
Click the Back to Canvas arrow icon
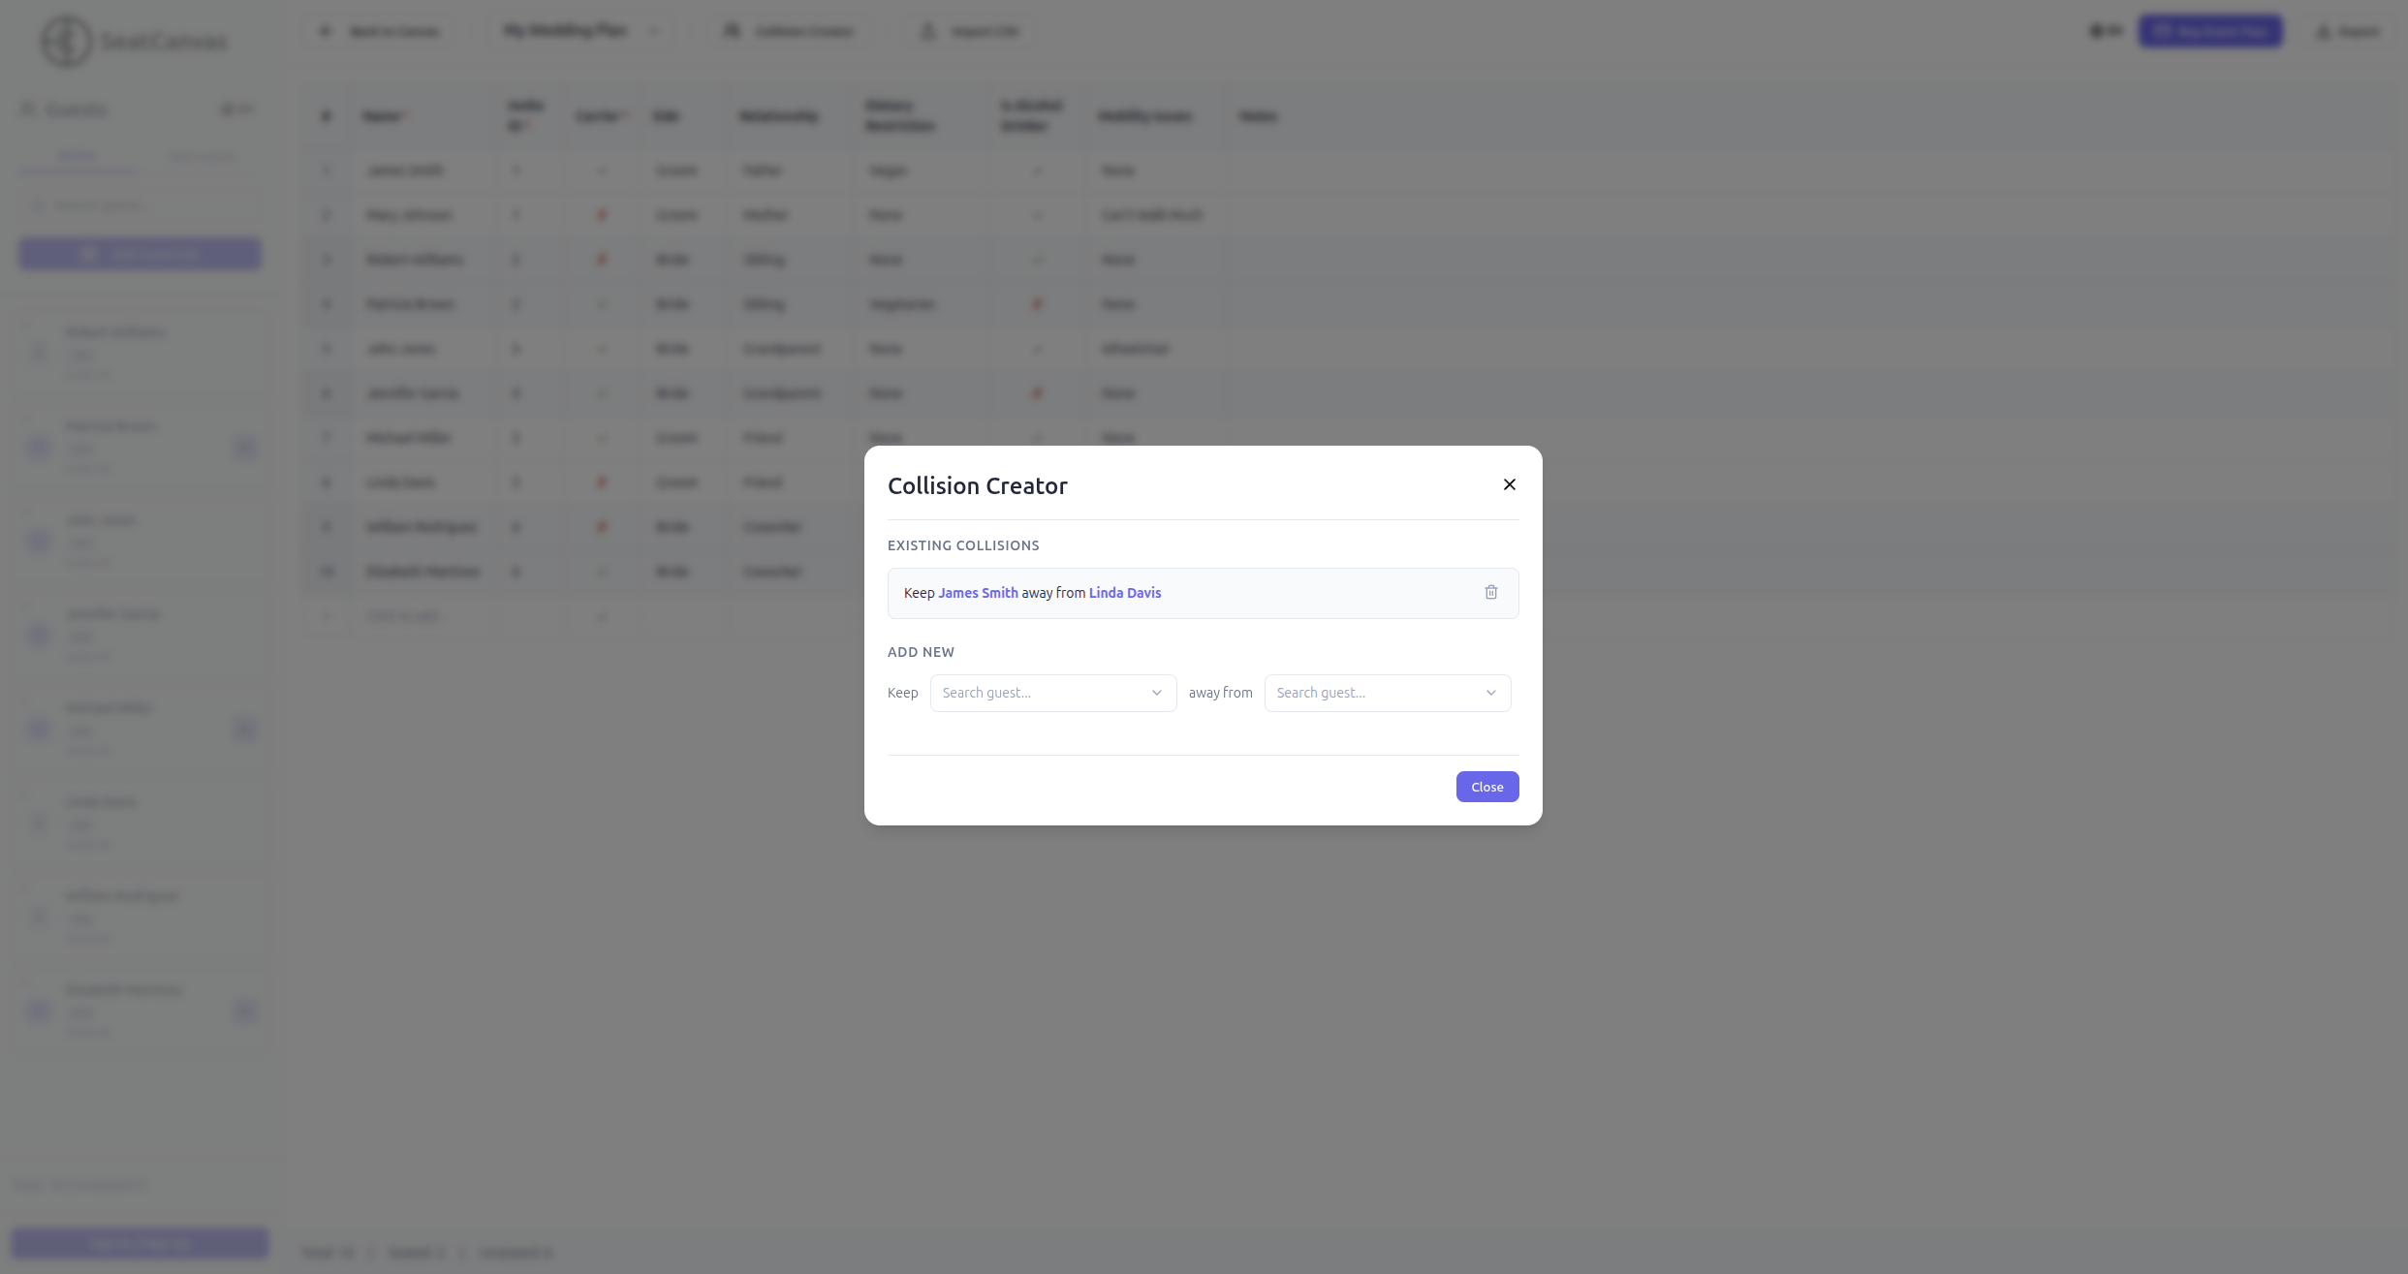[326, 30]
